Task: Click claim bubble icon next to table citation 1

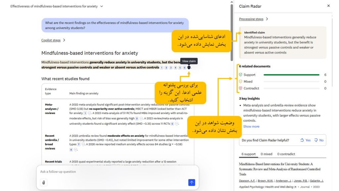Action: pos(89,113)
